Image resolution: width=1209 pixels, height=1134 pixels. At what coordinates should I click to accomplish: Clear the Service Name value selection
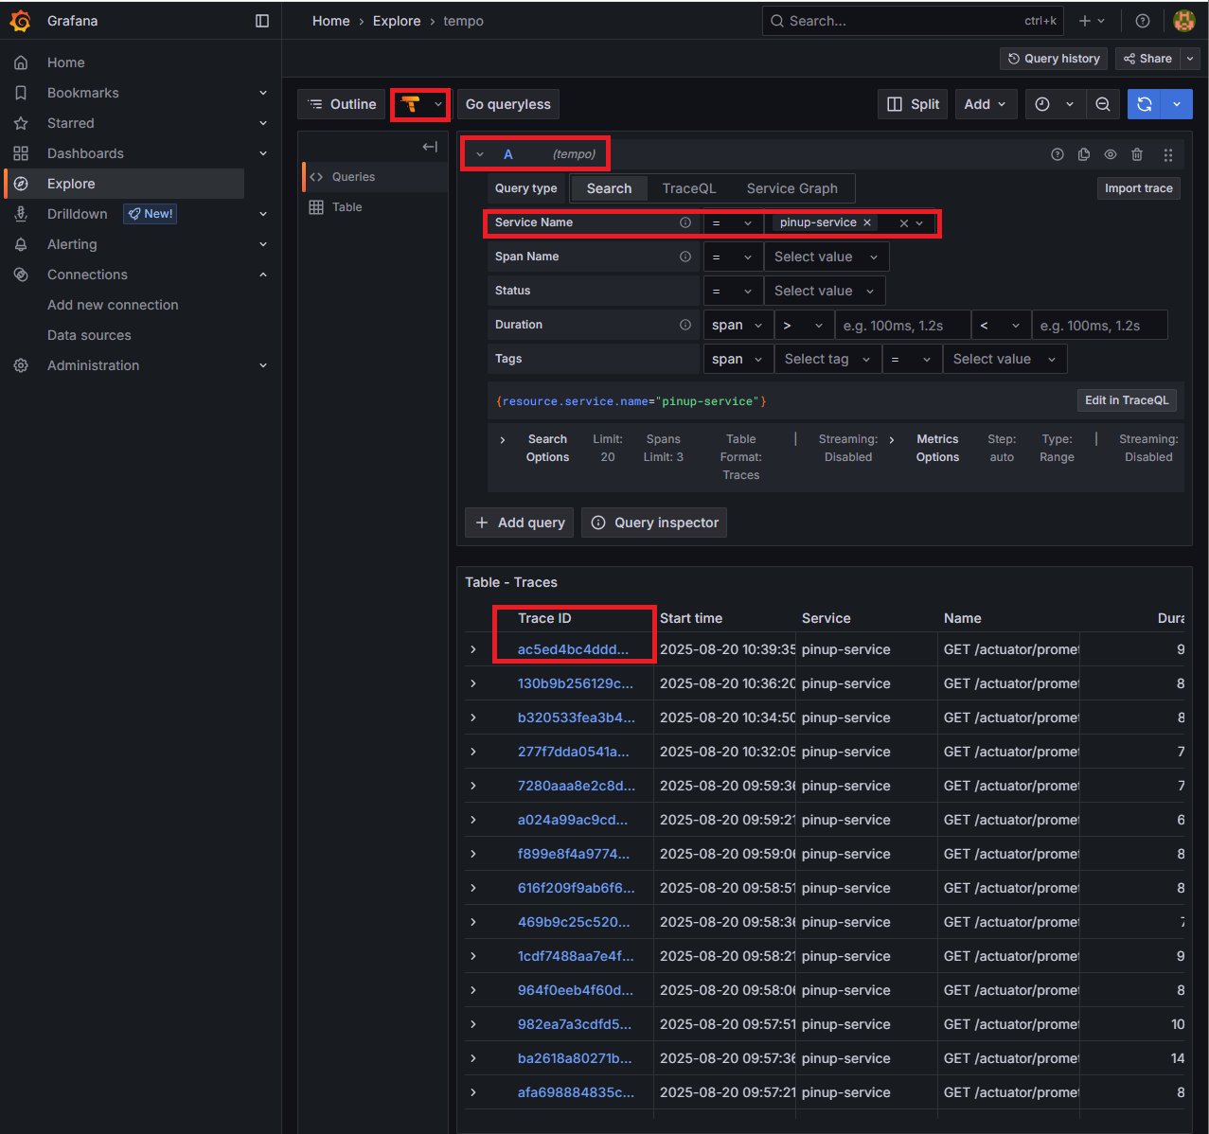tap(903, 223)
